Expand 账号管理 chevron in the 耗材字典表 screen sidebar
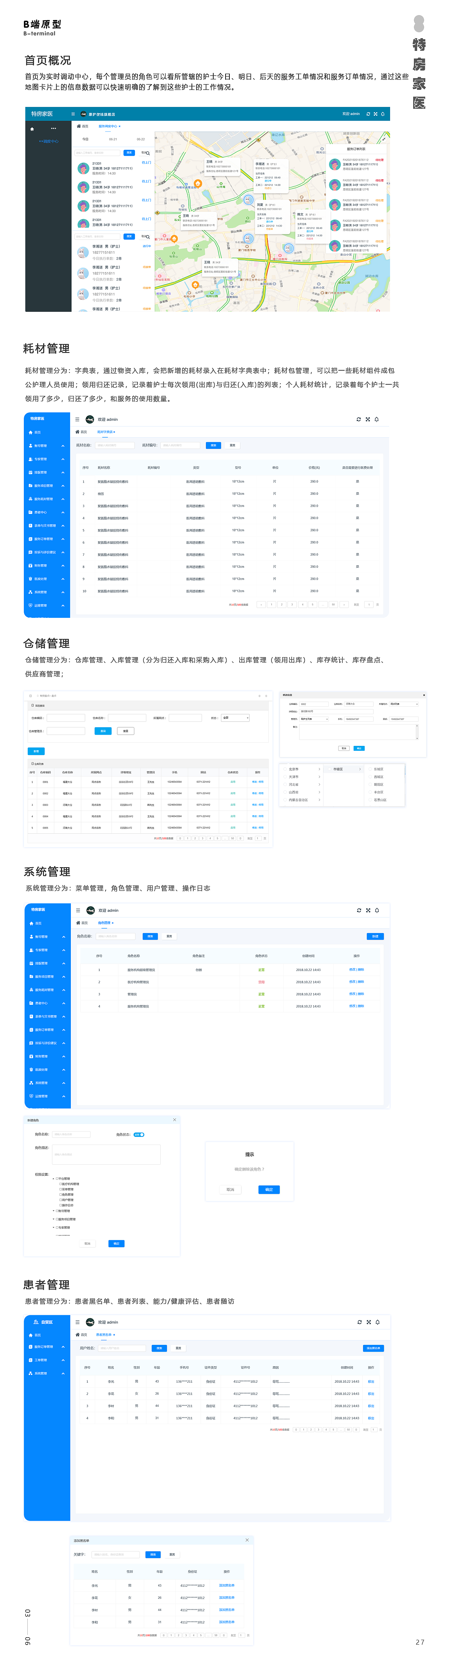Viewport: 449px width, 1672px height. [63, 446]
